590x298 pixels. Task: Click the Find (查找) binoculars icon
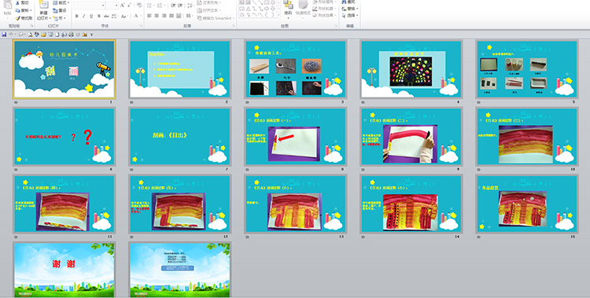[345, 2]
